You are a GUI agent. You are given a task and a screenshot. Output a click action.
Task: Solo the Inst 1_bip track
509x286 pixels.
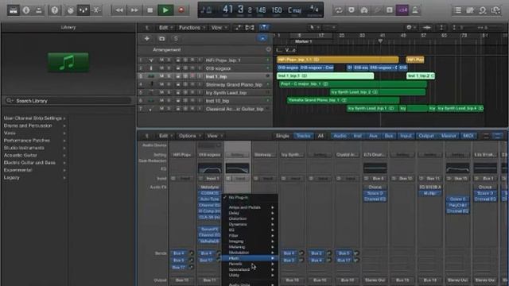click(169, 76)
